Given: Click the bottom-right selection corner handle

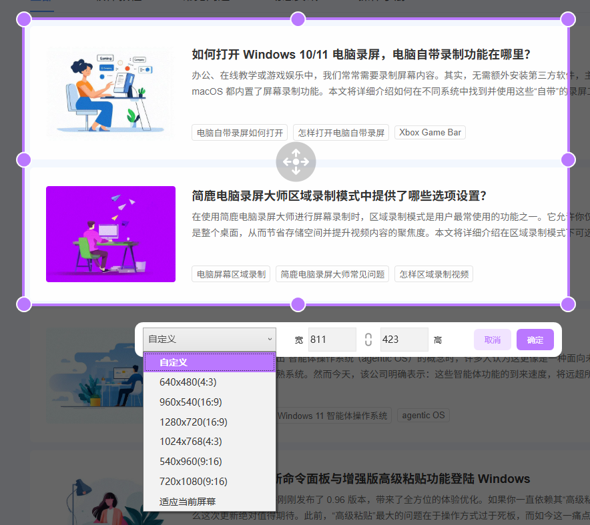Looking at the screenshot, I should pos(568,304).
